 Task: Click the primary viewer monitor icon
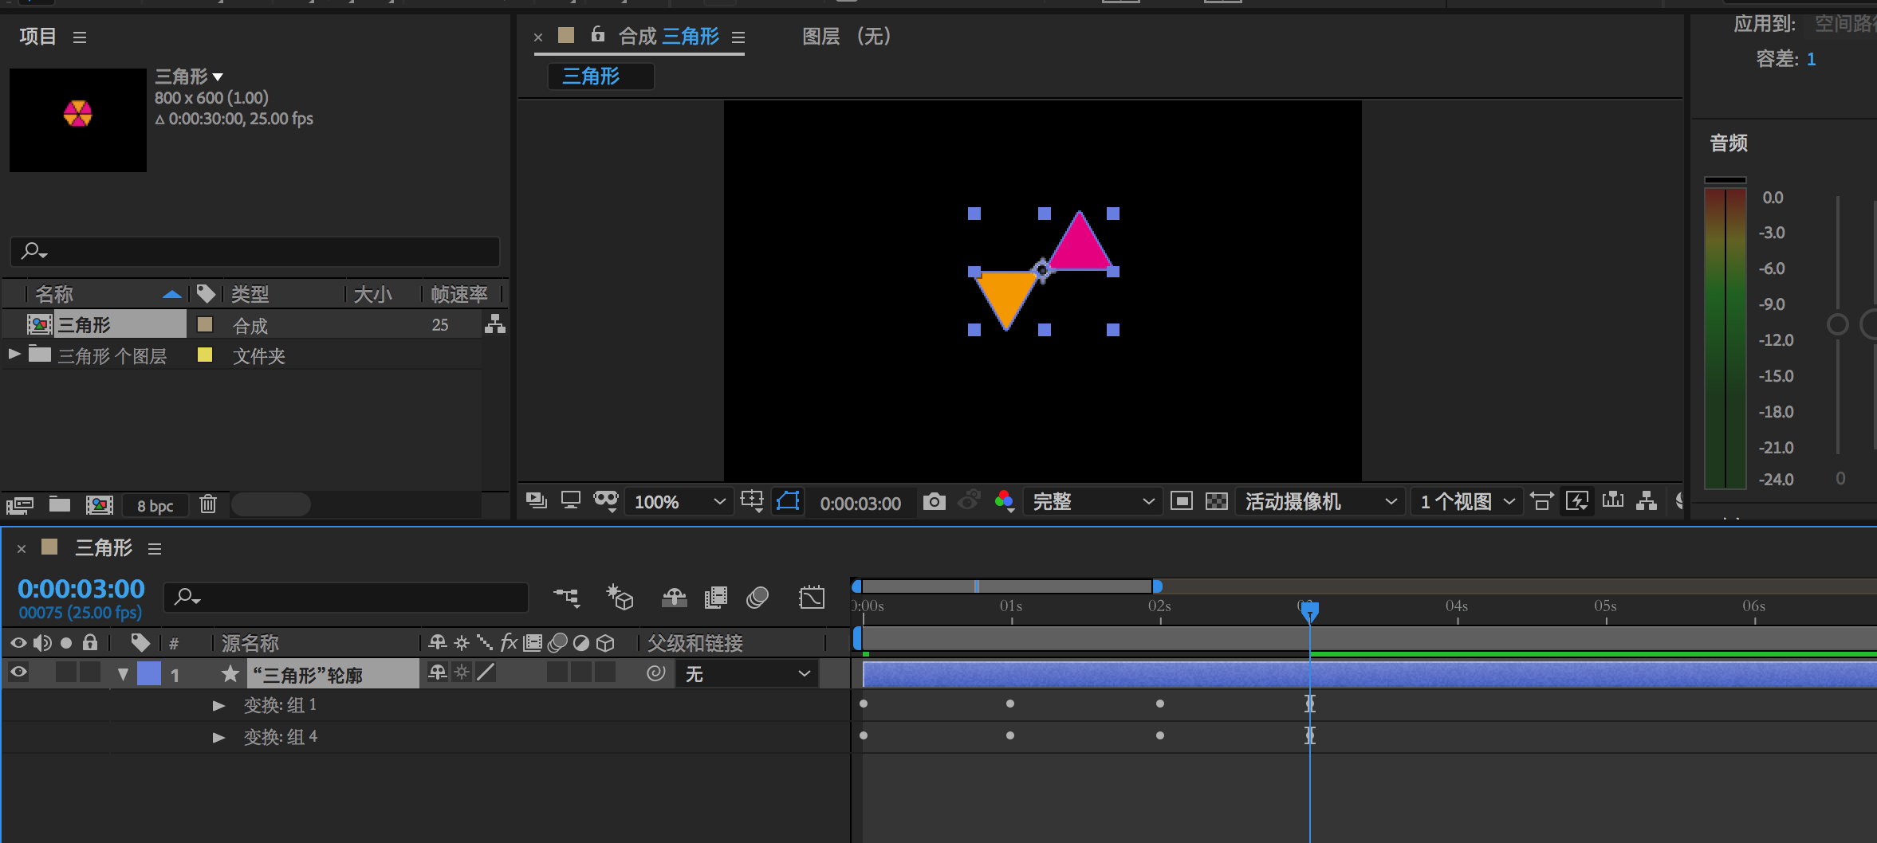click(x=571, y=501)
